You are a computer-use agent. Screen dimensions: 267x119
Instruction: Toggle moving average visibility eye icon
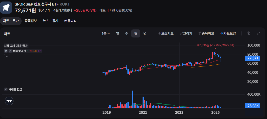pyautogui.click(x=6, y=51)
